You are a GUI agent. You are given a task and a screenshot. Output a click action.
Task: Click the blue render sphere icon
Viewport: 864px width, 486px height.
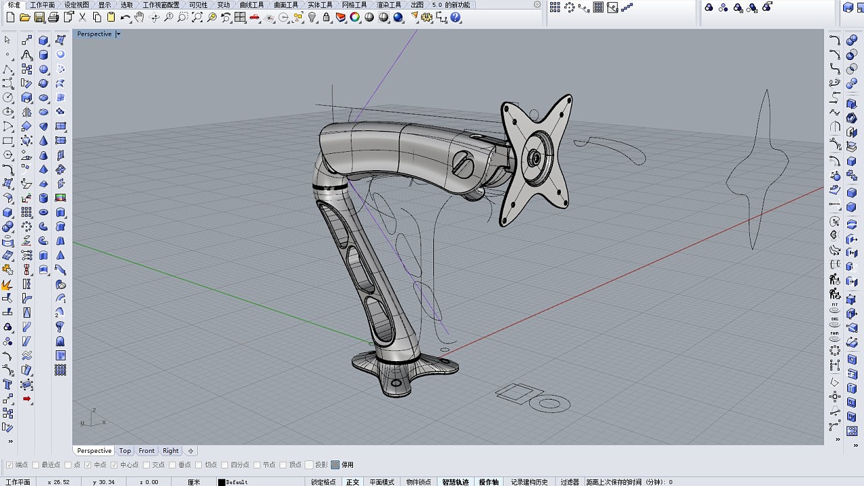tap(398, 18)
